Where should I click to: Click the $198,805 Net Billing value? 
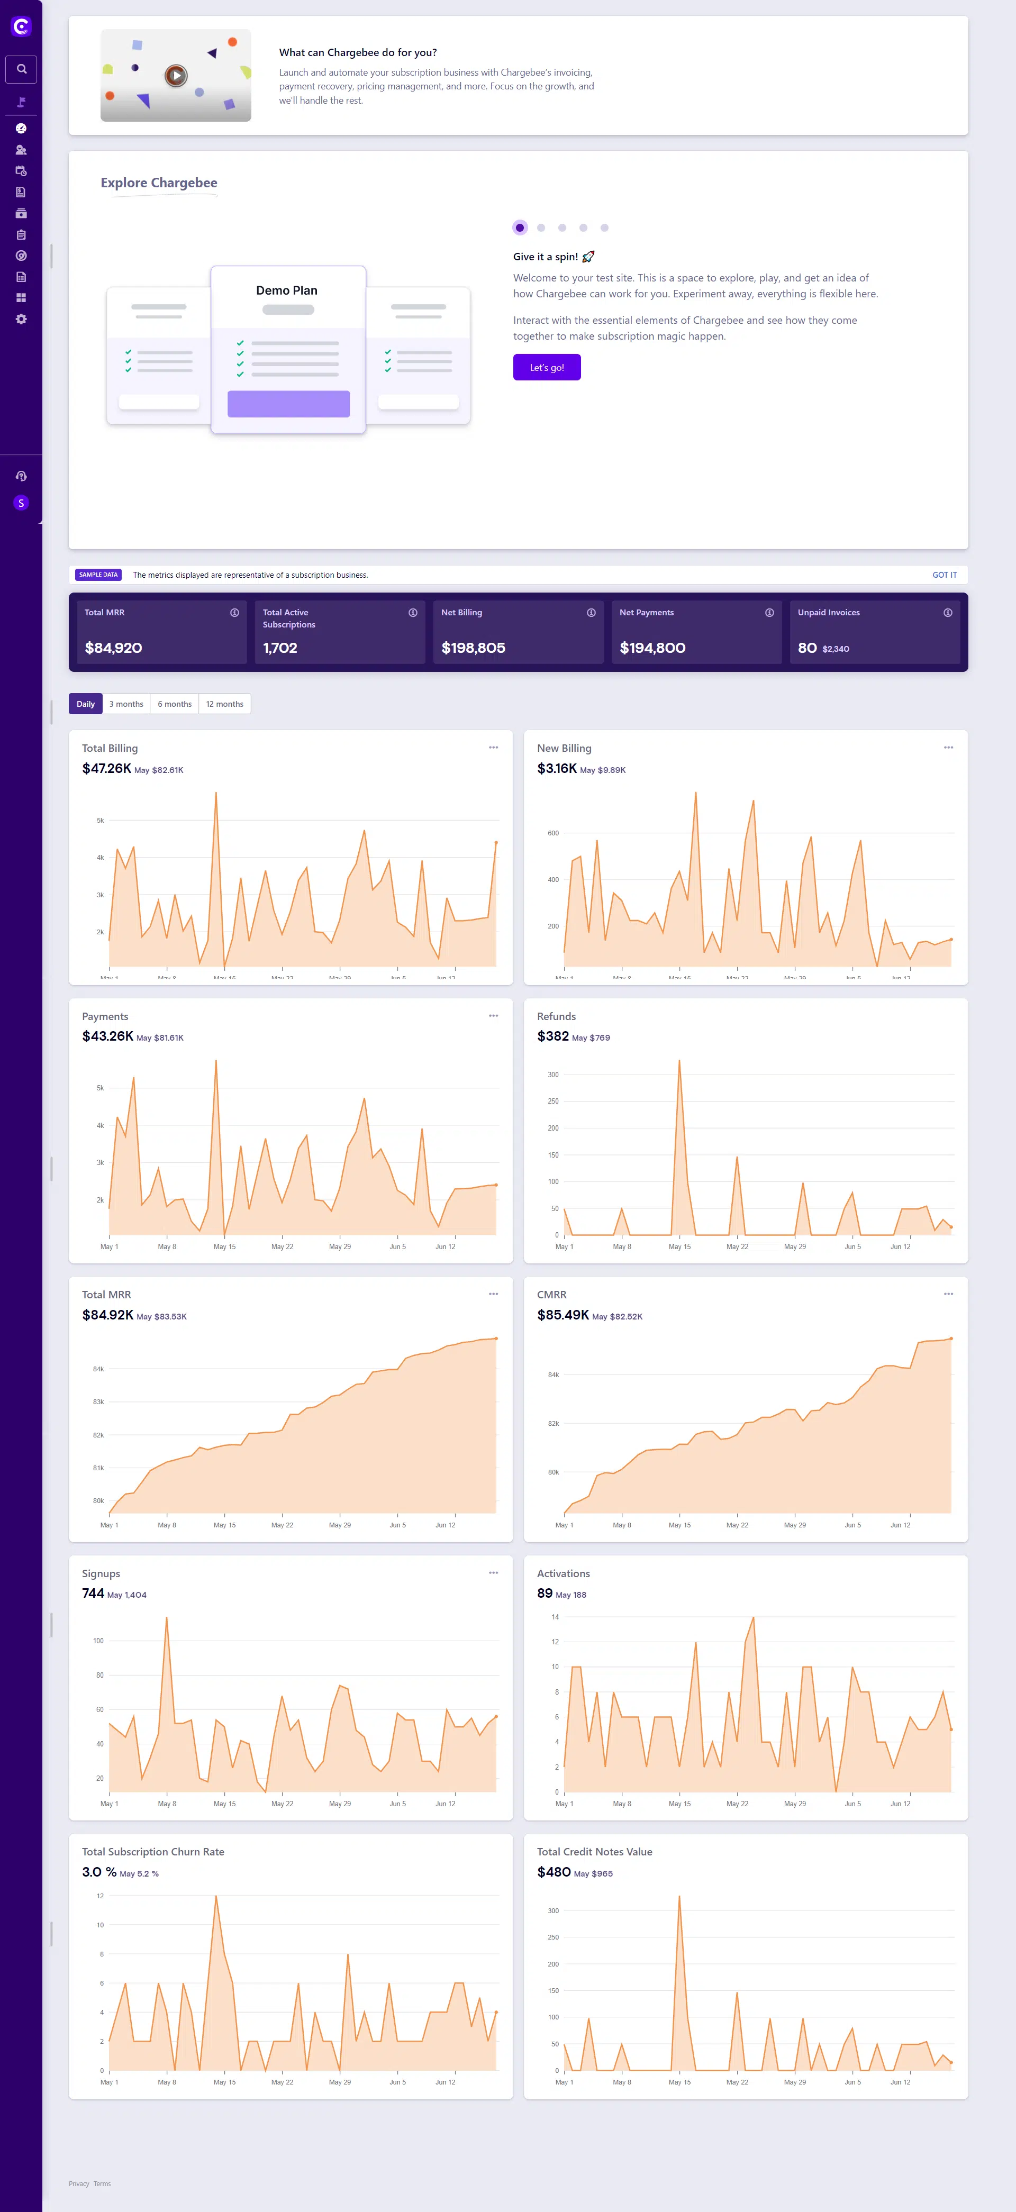pyautogui.click(x=473, y=648)
